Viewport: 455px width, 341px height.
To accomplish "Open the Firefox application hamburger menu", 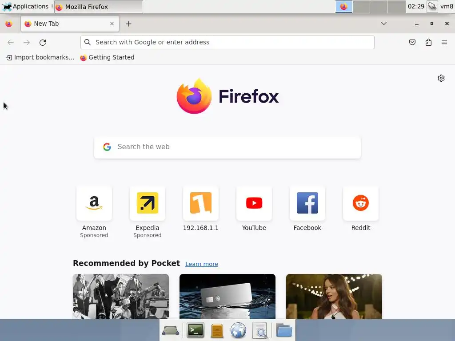I will (x=444, y=42).
